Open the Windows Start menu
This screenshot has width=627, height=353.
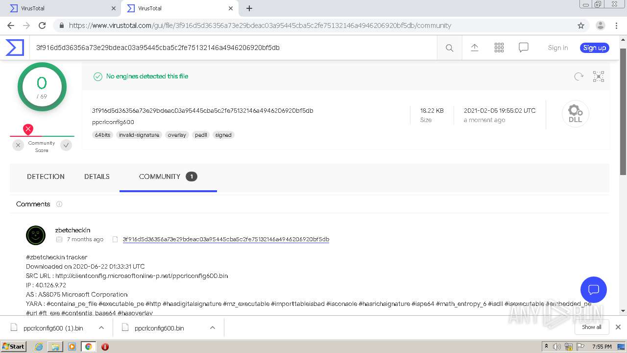coord(14,346)
